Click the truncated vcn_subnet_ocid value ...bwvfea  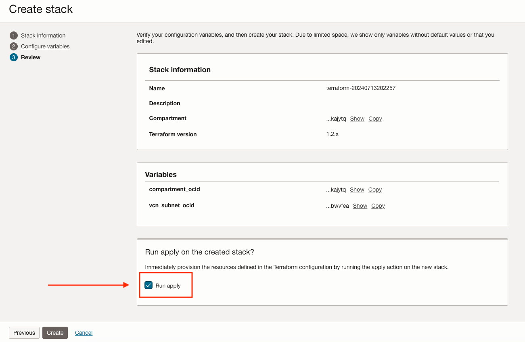pyautogui.click(x=337, y=206)
